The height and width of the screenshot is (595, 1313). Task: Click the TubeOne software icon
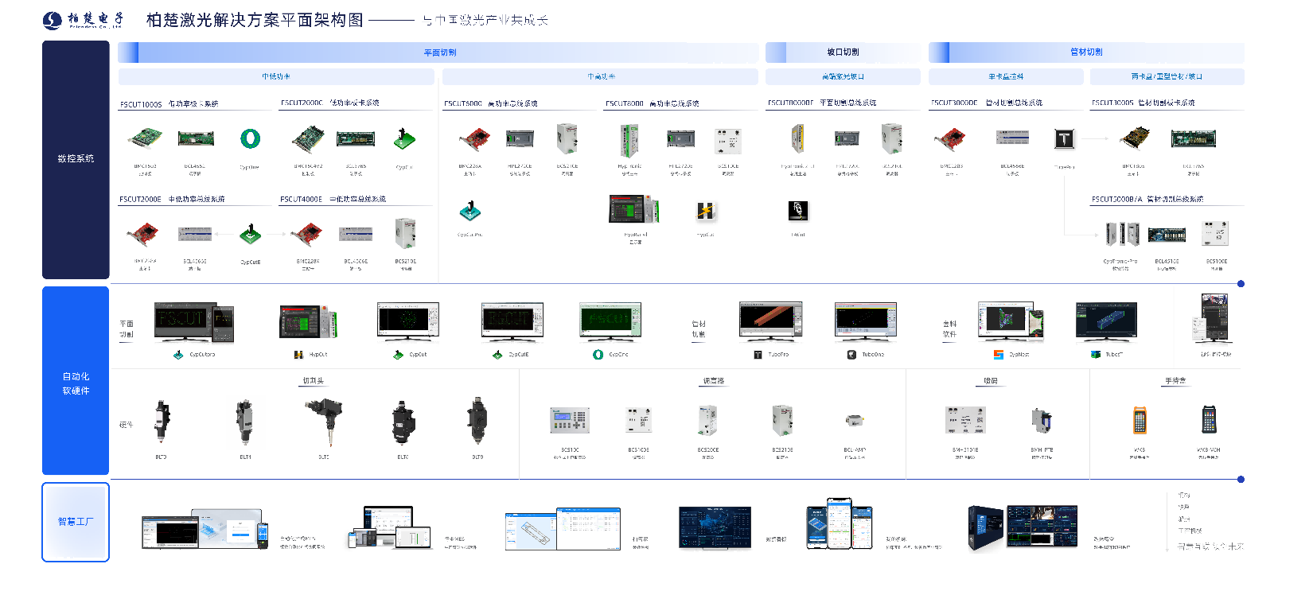point(851,355)
